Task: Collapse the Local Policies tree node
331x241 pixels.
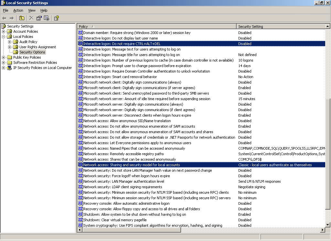Action: [x=4, y=37]
